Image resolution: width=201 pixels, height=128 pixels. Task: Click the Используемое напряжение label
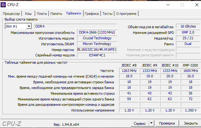coord(93,110)
